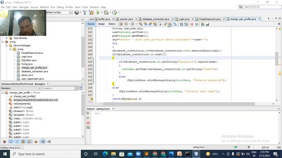Image resolution: width=282 pixels, height=158 pixels.
Task: Stop the running build with red square
Action: 88,123
